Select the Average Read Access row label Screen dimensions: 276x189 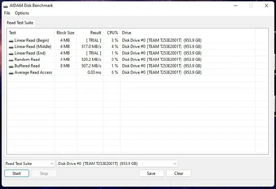point(33,72)
